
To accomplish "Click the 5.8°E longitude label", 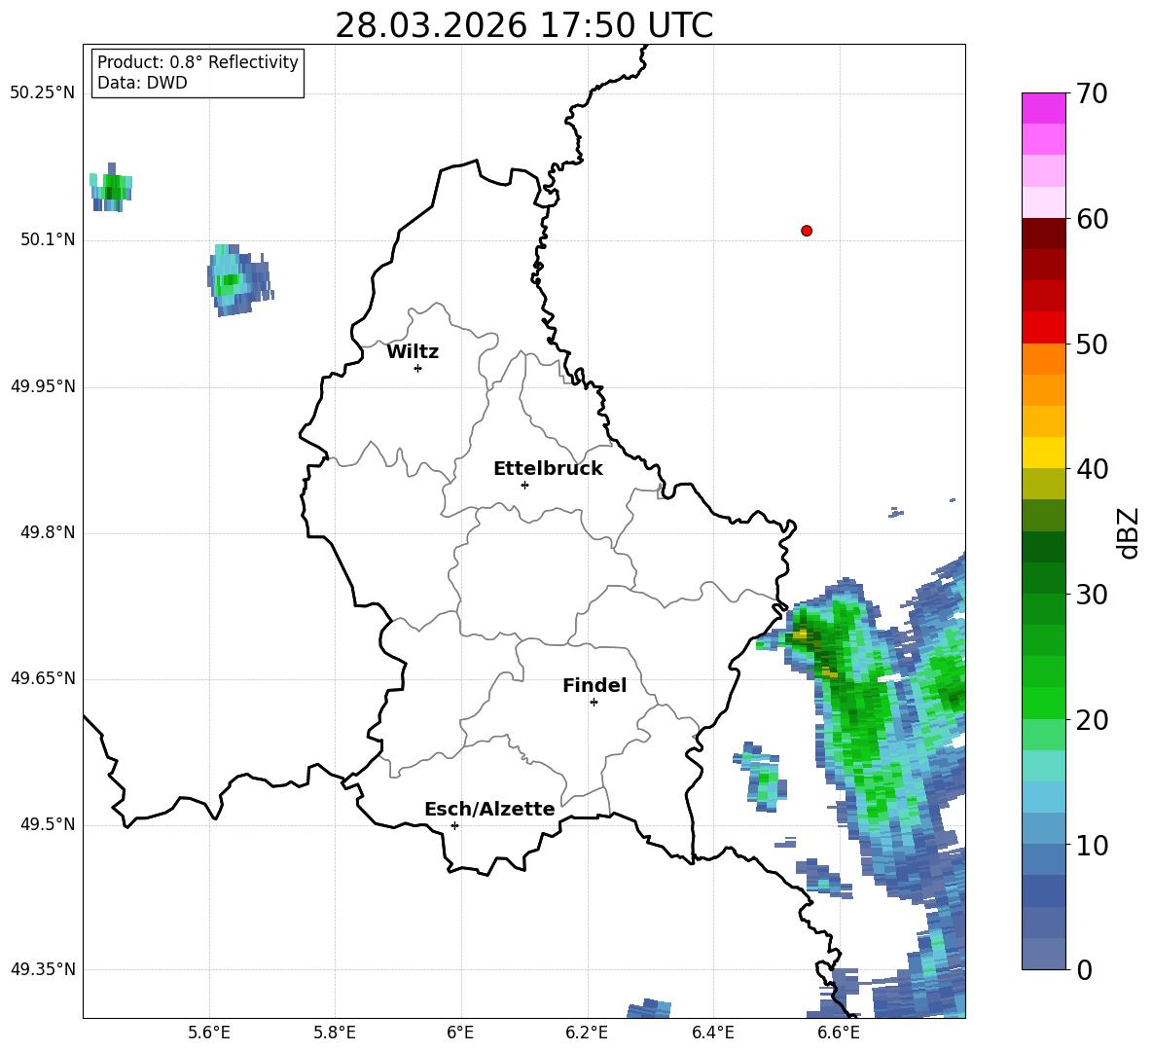I will (x=335, y=1033).
